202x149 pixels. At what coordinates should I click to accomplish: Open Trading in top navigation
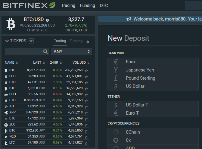(x=68, y=5)
